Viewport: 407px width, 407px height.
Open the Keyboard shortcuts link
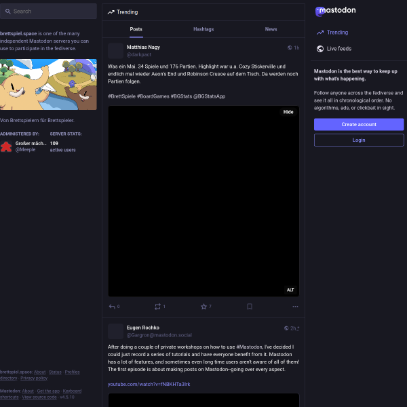tap(72, 391)
